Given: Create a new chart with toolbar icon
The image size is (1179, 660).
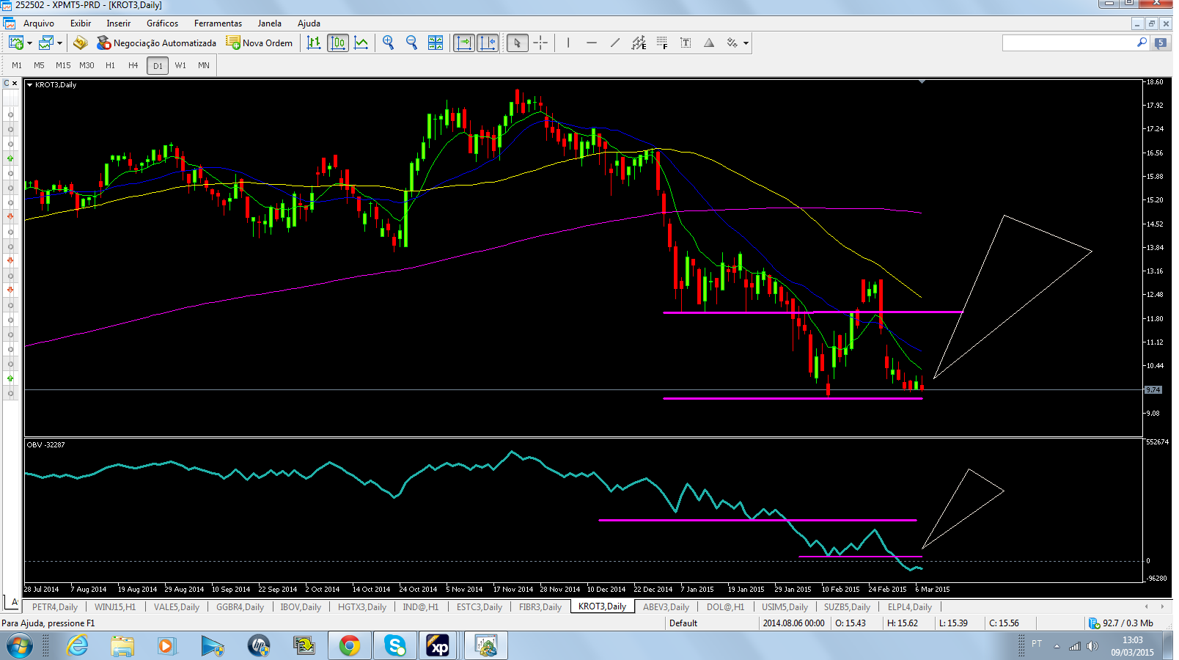Looking at the screenshot, I should [15, 43].
